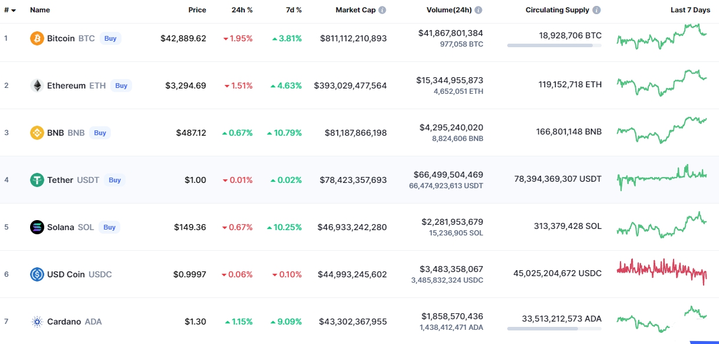Viewport: 719px width, 344px height.
Task: Sort by the Circulating Supply header
Action: pos(557,10)
